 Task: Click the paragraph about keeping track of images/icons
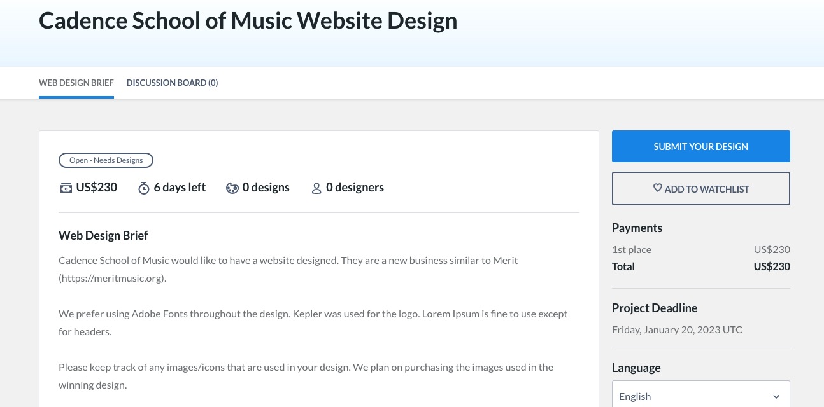coord(306,376)
